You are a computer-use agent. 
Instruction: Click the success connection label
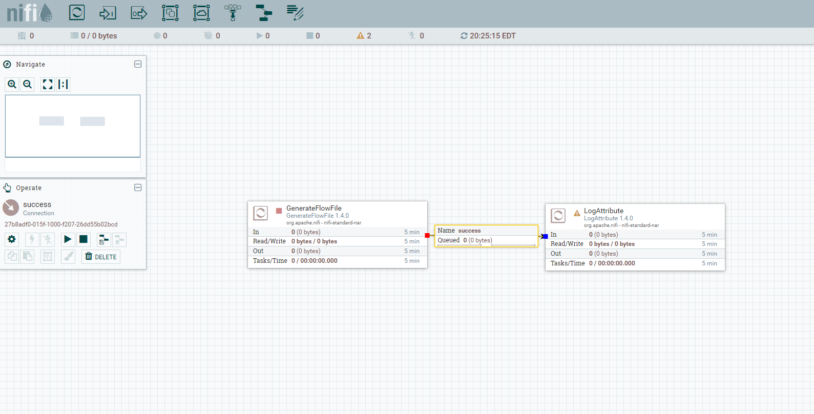point(486,236)
